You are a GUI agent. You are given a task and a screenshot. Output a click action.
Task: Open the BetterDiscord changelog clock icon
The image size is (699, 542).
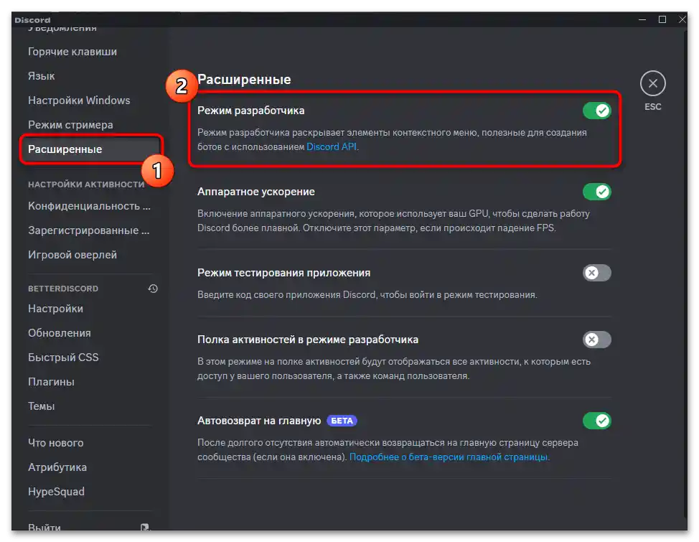(151, 289)
